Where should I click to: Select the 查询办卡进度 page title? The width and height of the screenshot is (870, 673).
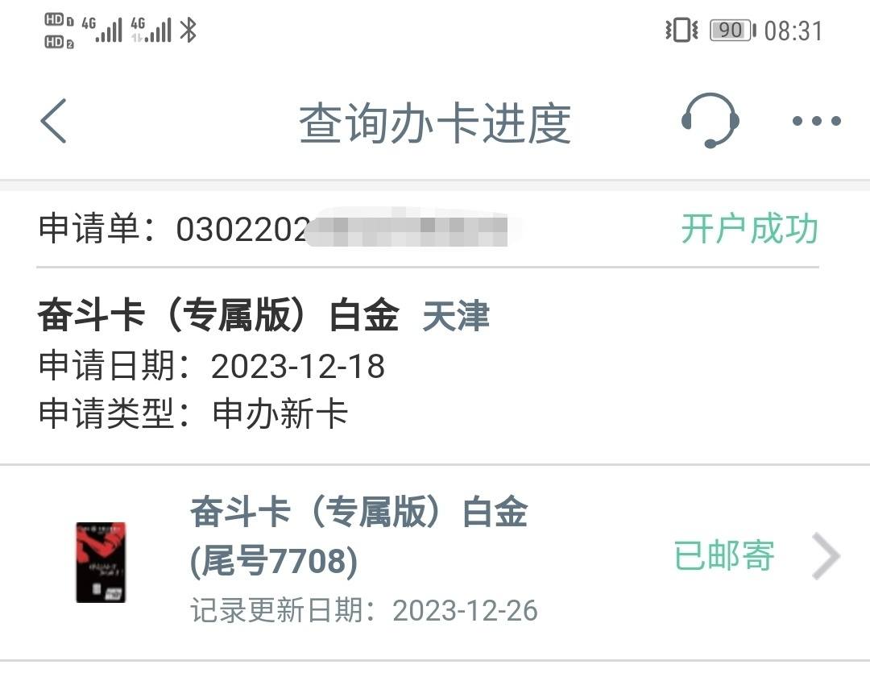click(435, 123)
